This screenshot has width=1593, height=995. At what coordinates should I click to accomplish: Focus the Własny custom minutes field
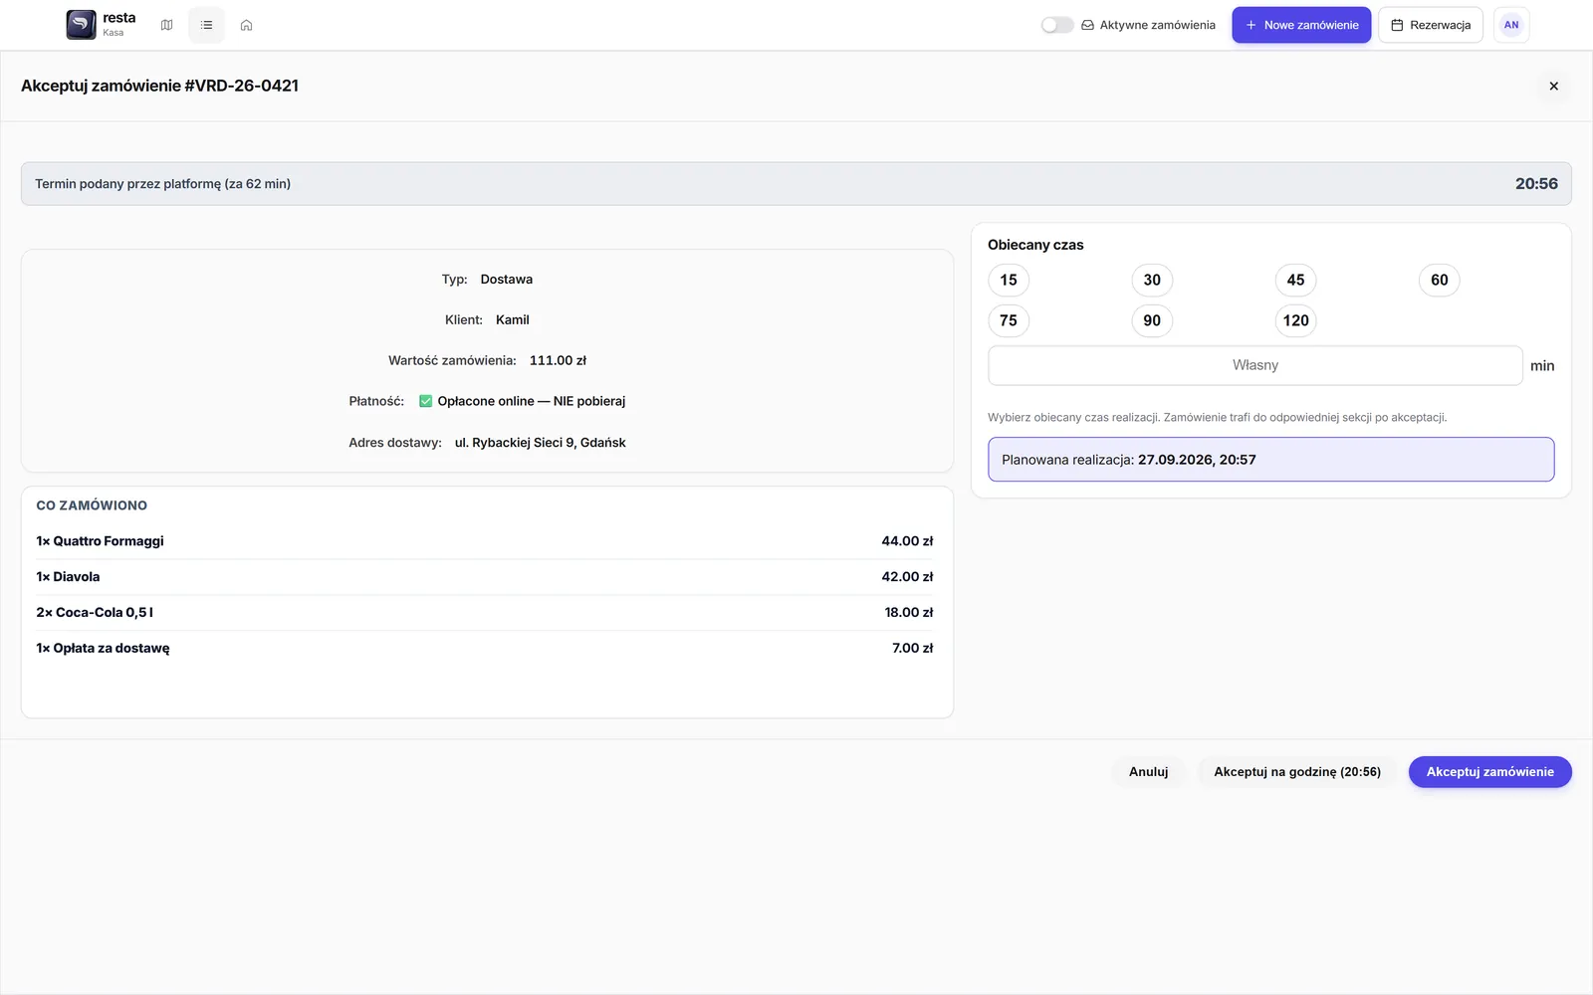point(1254,365)
